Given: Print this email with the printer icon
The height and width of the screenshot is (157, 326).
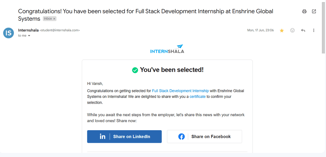Looking at the screenshot, I should [x=304, y=11].
